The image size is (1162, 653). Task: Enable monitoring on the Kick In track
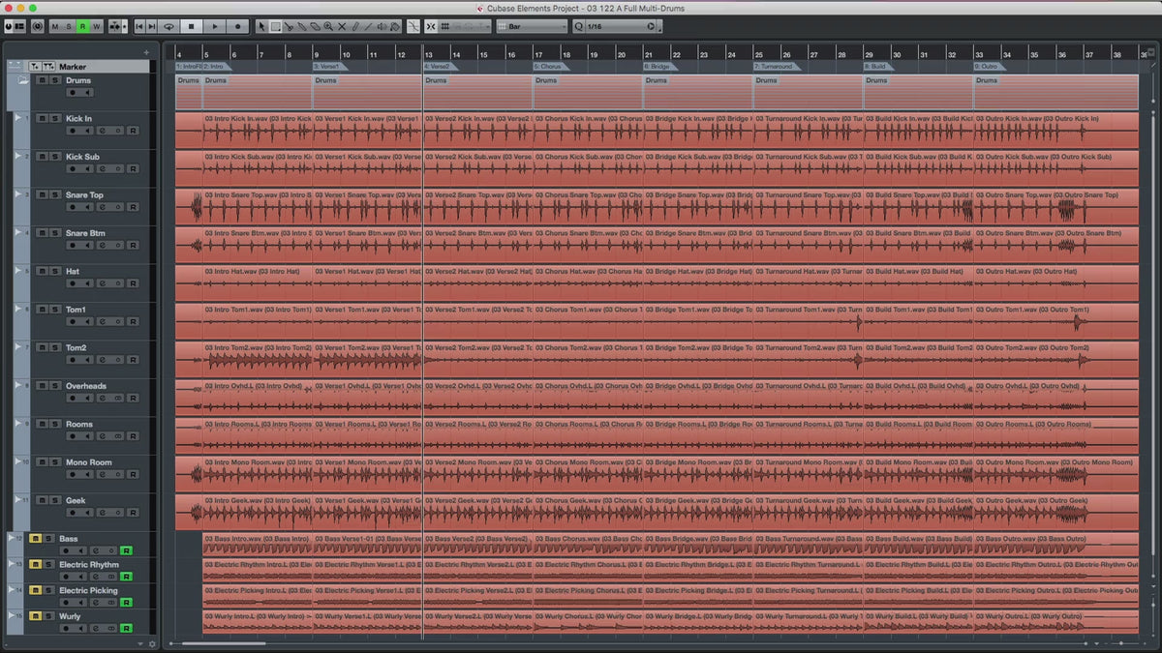pos(87,131)
